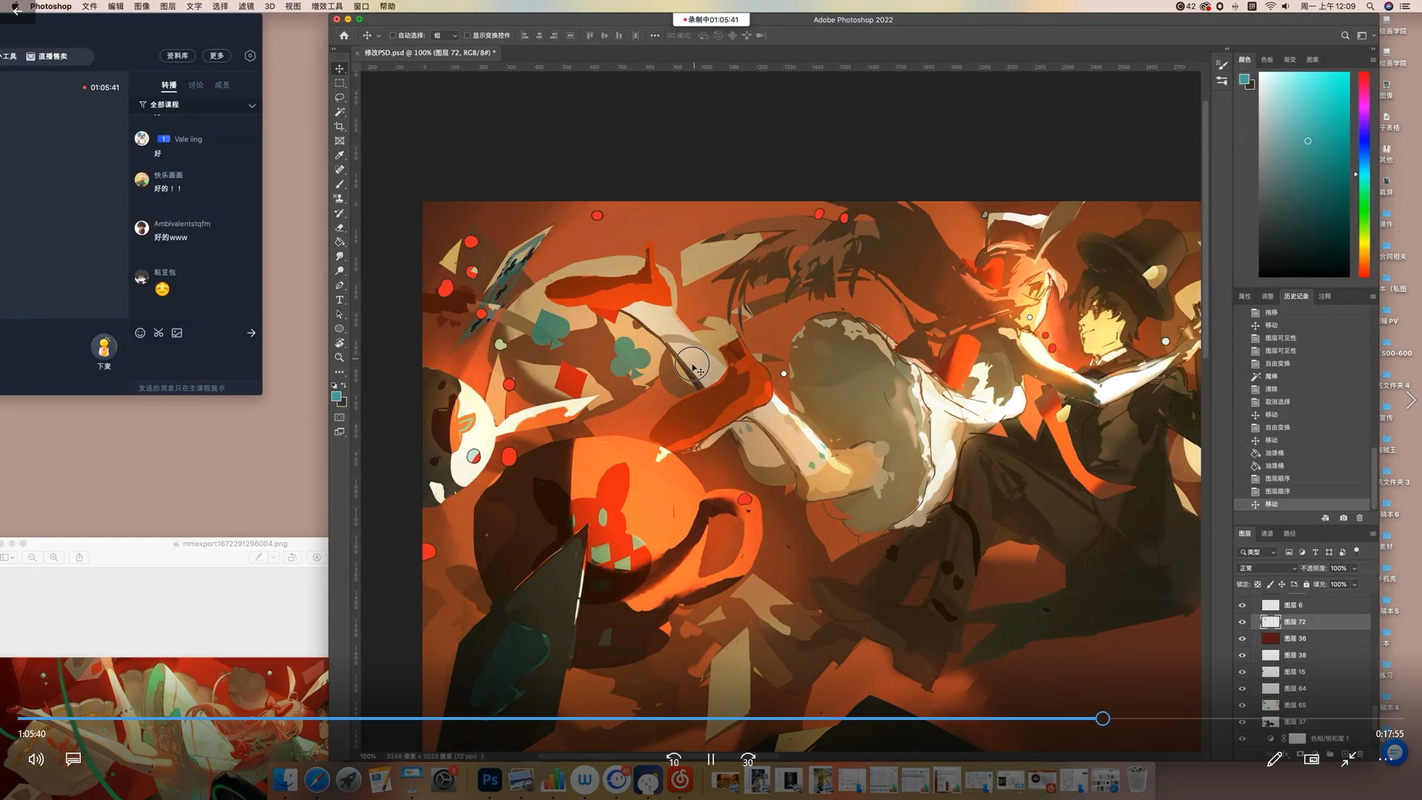Viewport: 1422px width, 800px height.
Task: Switch to the 通道 tab
Action: tap(1267, 533)
